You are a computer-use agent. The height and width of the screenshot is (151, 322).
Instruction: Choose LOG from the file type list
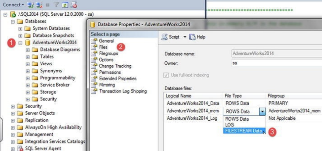(244, 125)
